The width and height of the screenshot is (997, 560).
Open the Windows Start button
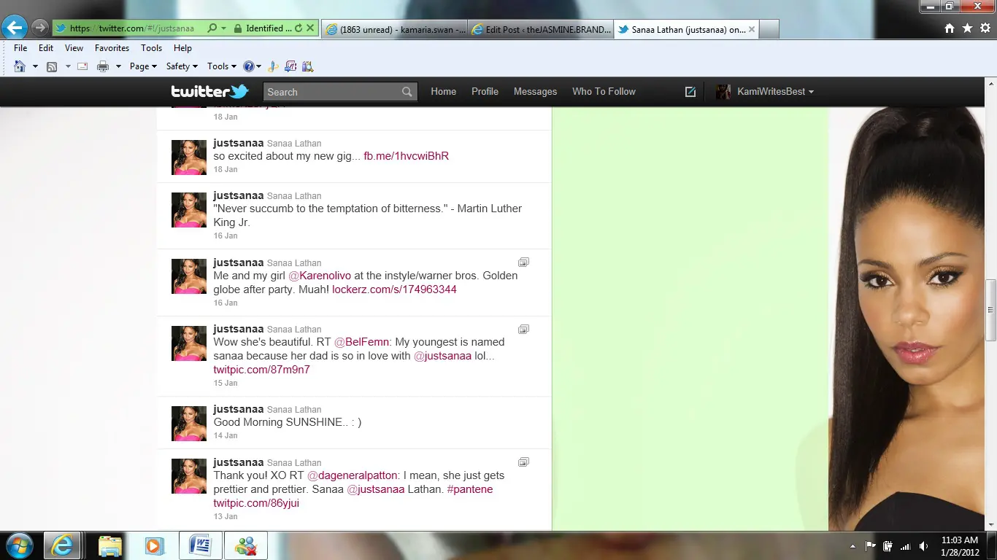(18, 545)
